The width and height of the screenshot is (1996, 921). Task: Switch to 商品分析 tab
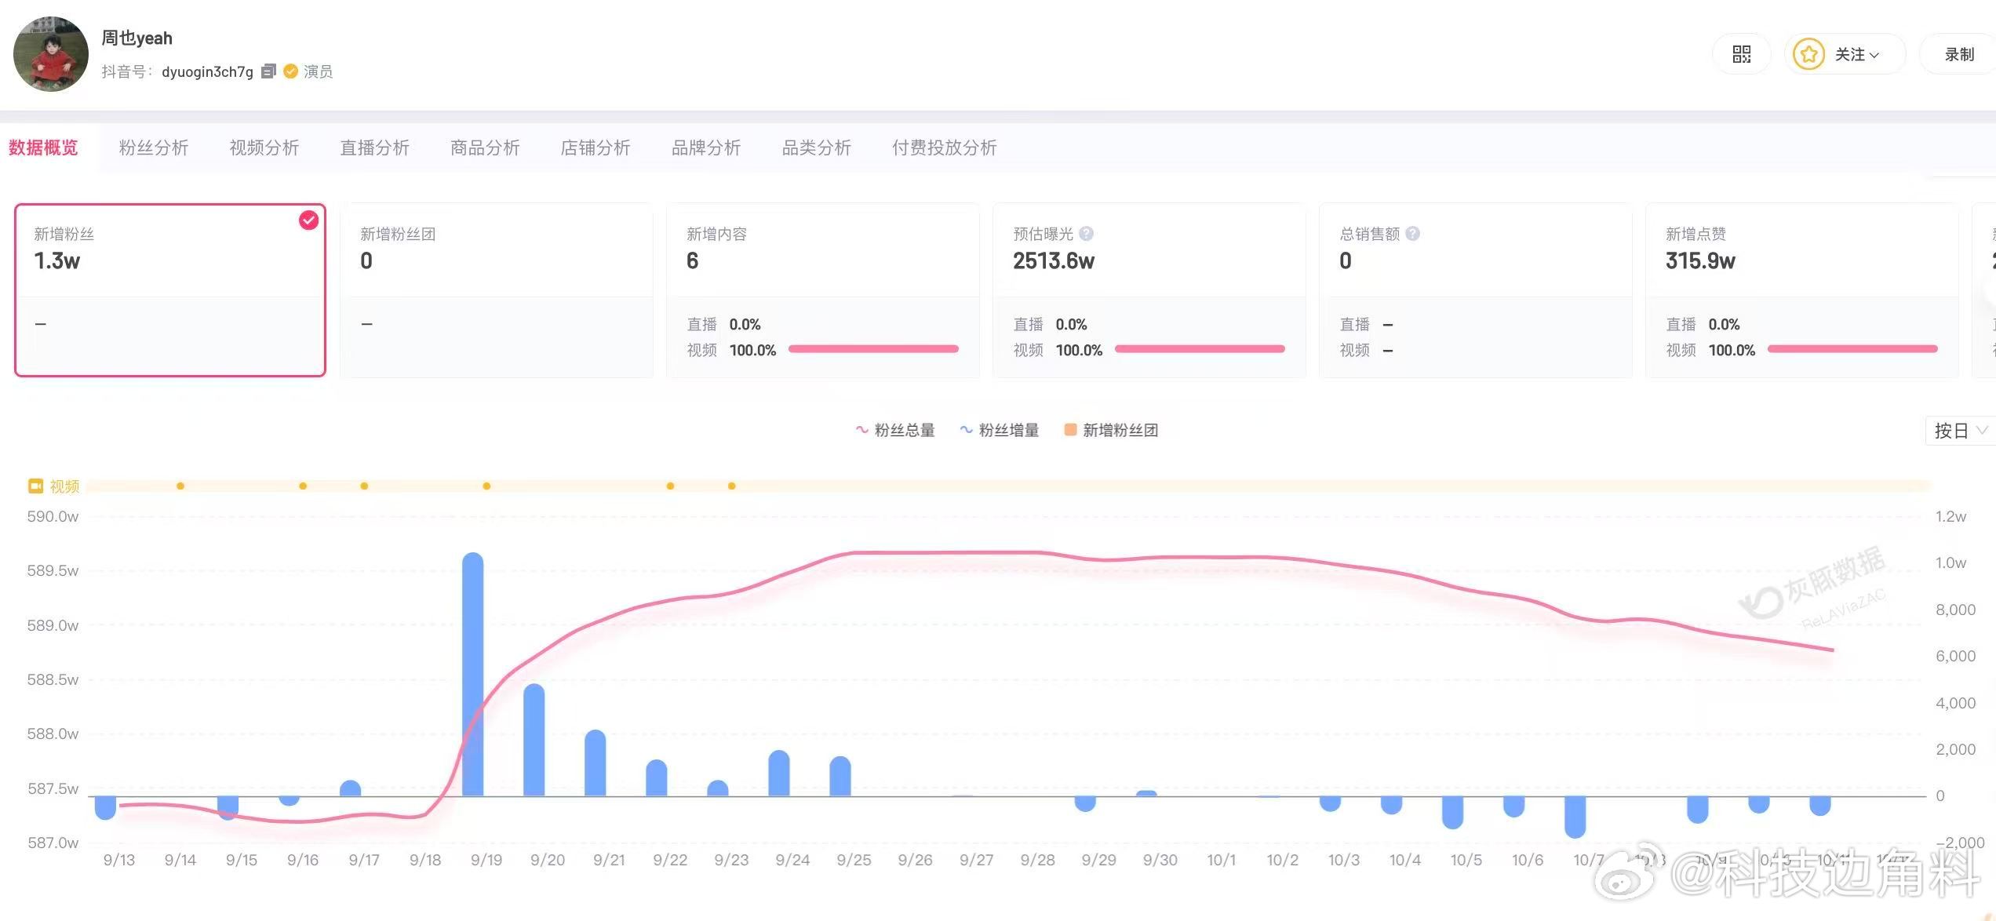pos(485,147)
